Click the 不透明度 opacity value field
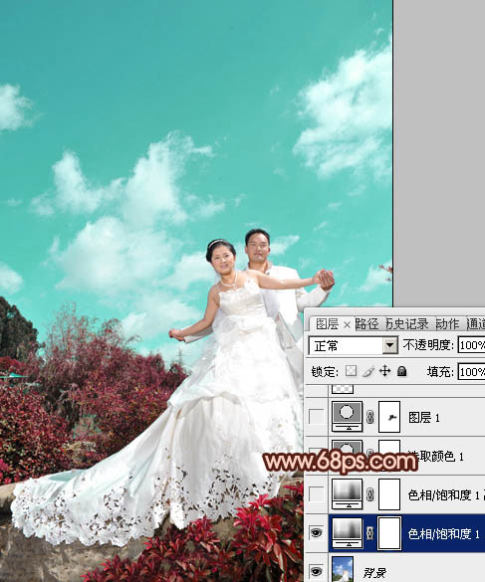485x582 pixels. point(471,345)
